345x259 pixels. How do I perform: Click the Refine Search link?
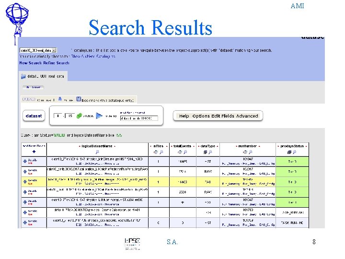[57, 63]
